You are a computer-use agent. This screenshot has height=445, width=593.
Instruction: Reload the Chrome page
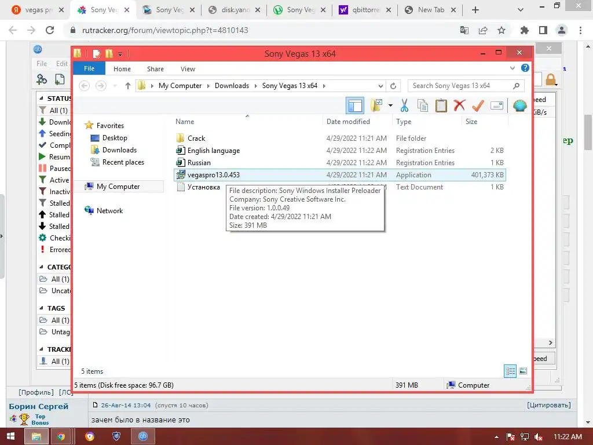(50, 30)
